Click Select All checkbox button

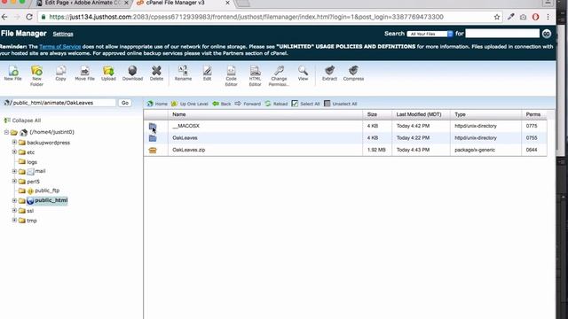coord(305,104)
